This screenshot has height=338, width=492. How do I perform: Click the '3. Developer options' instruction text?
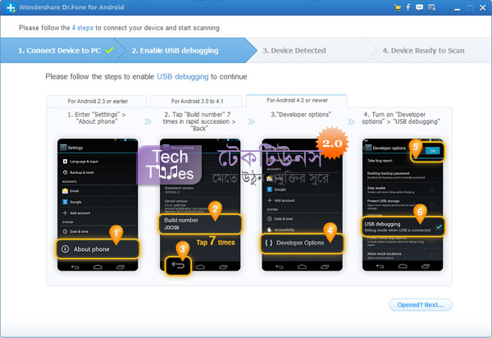301,115
